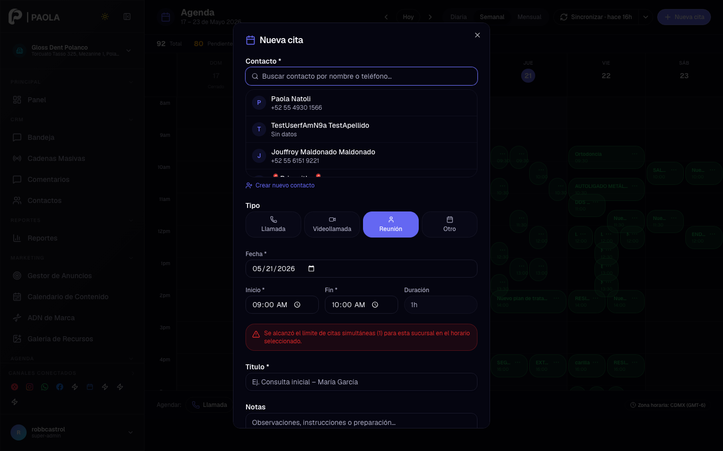
Task: Click the Nuevo plan de trata... appointment
Action: coord(528,302)
